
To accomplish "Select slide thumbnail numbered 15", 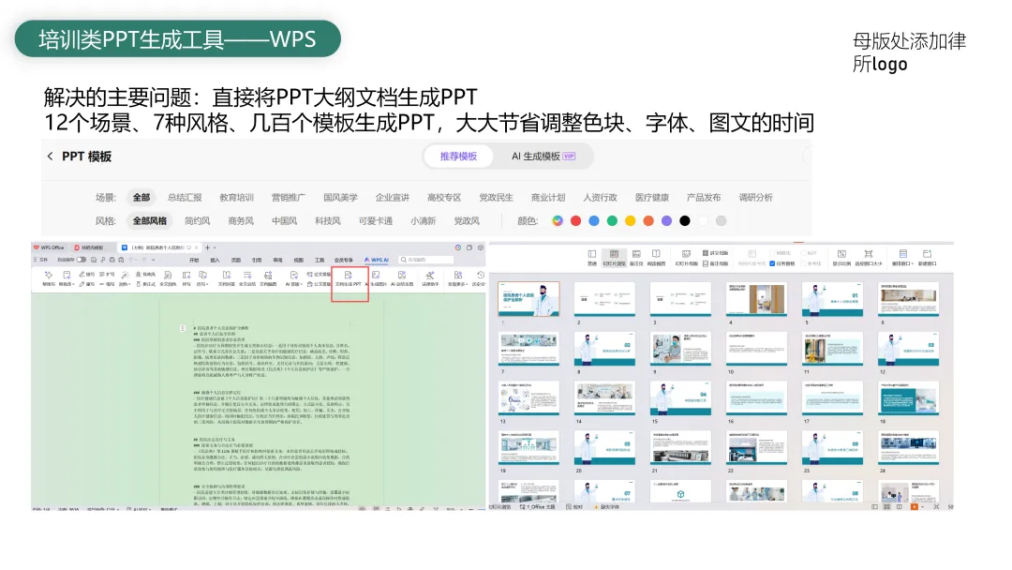I will [680, 397].
